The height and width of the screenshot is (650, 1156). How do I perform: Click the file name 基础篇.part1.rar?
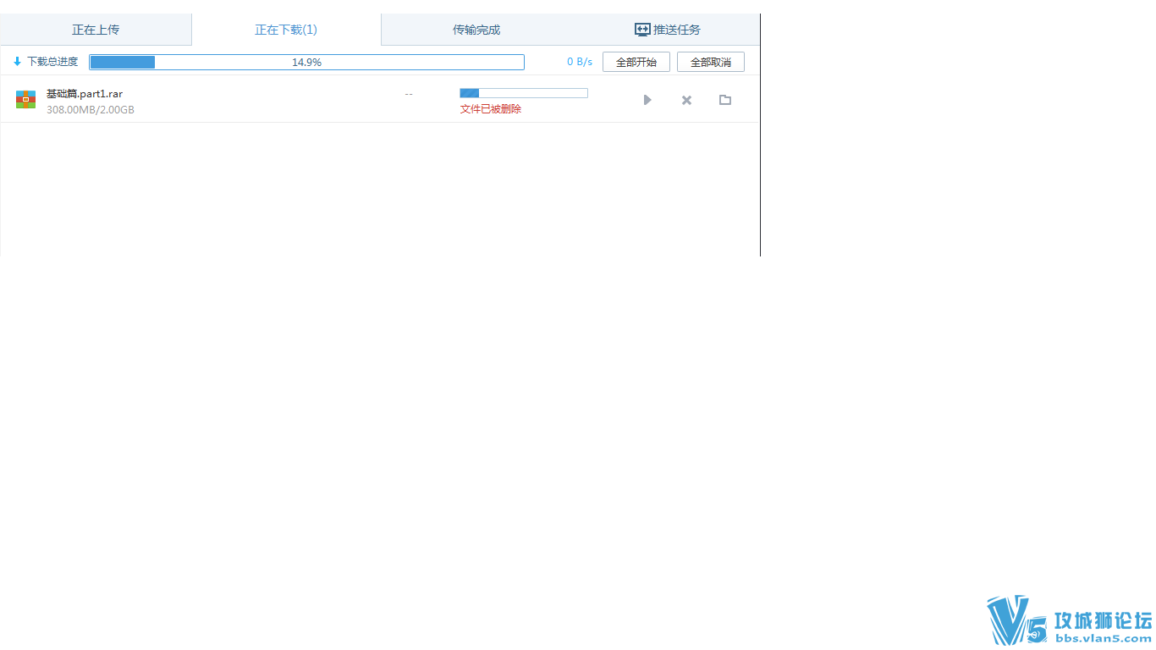click(x=85, y=94)
